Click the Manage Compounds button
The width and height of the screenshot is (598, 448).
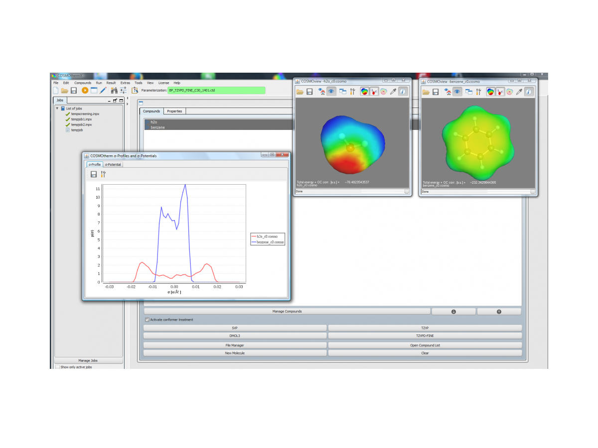point(287,311)
